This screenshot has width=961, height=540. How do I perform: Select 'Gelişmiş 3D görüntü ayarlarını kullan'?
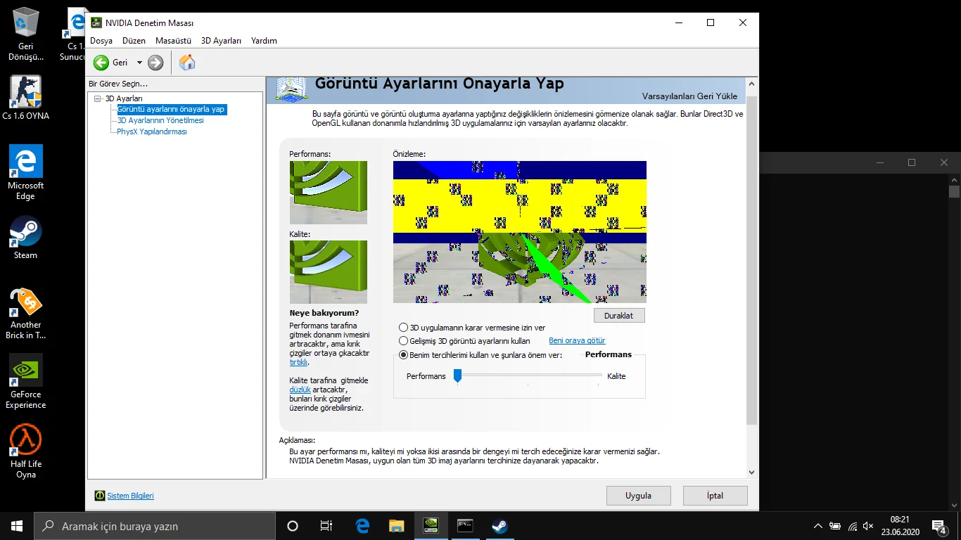403,341
